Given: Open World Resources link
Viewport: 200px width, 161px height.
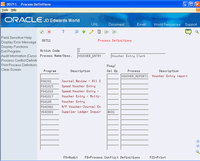Looking at the screenshot, I should click(x=167, y=24).
